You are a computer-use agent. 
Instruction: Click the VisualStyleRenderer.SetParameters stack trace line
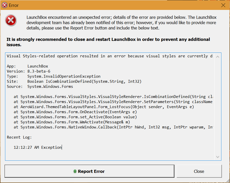tap(113, 102)
